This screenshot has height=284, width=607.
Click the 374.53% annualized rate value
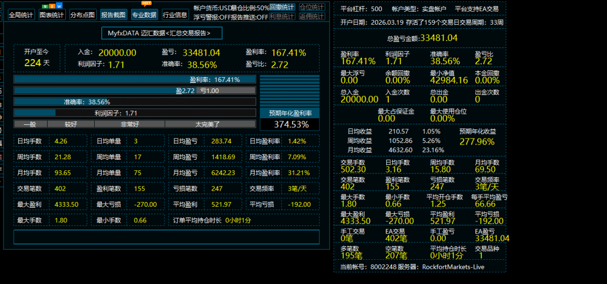tap(290, 124)
